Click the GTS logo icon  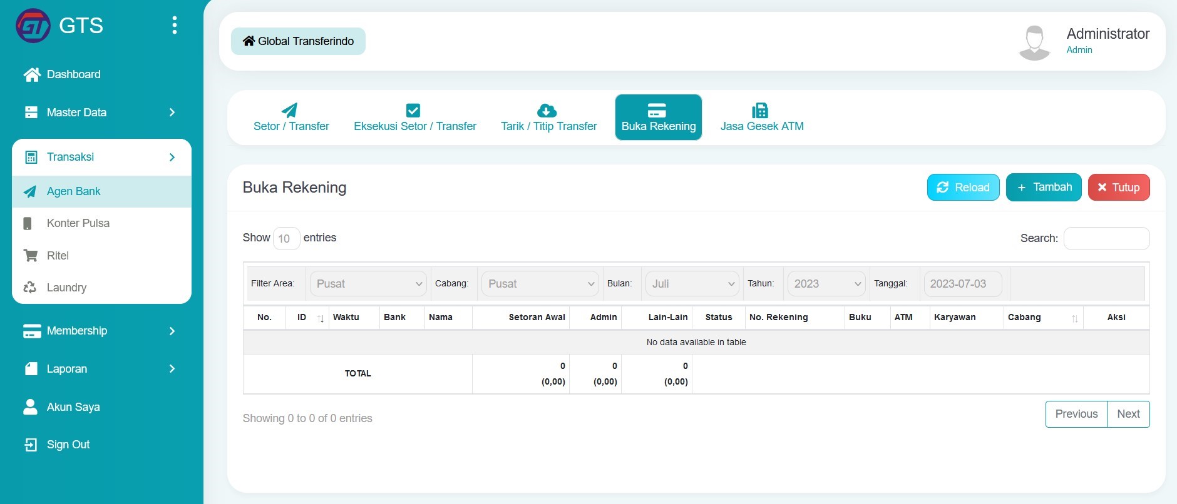(x=33, y=26)
